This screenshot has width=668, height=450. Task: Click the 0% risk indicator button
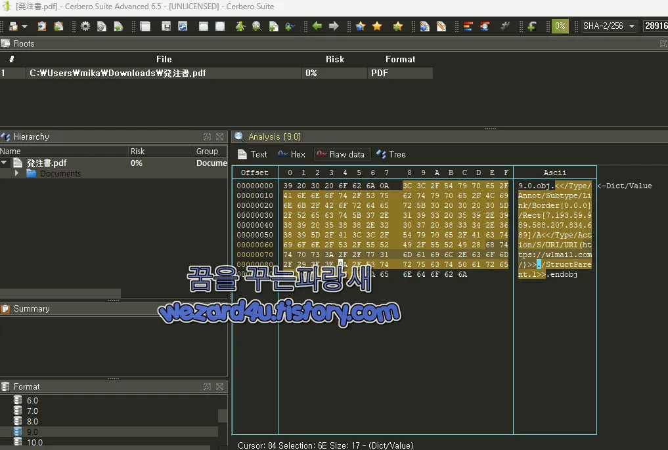point(560,26)
